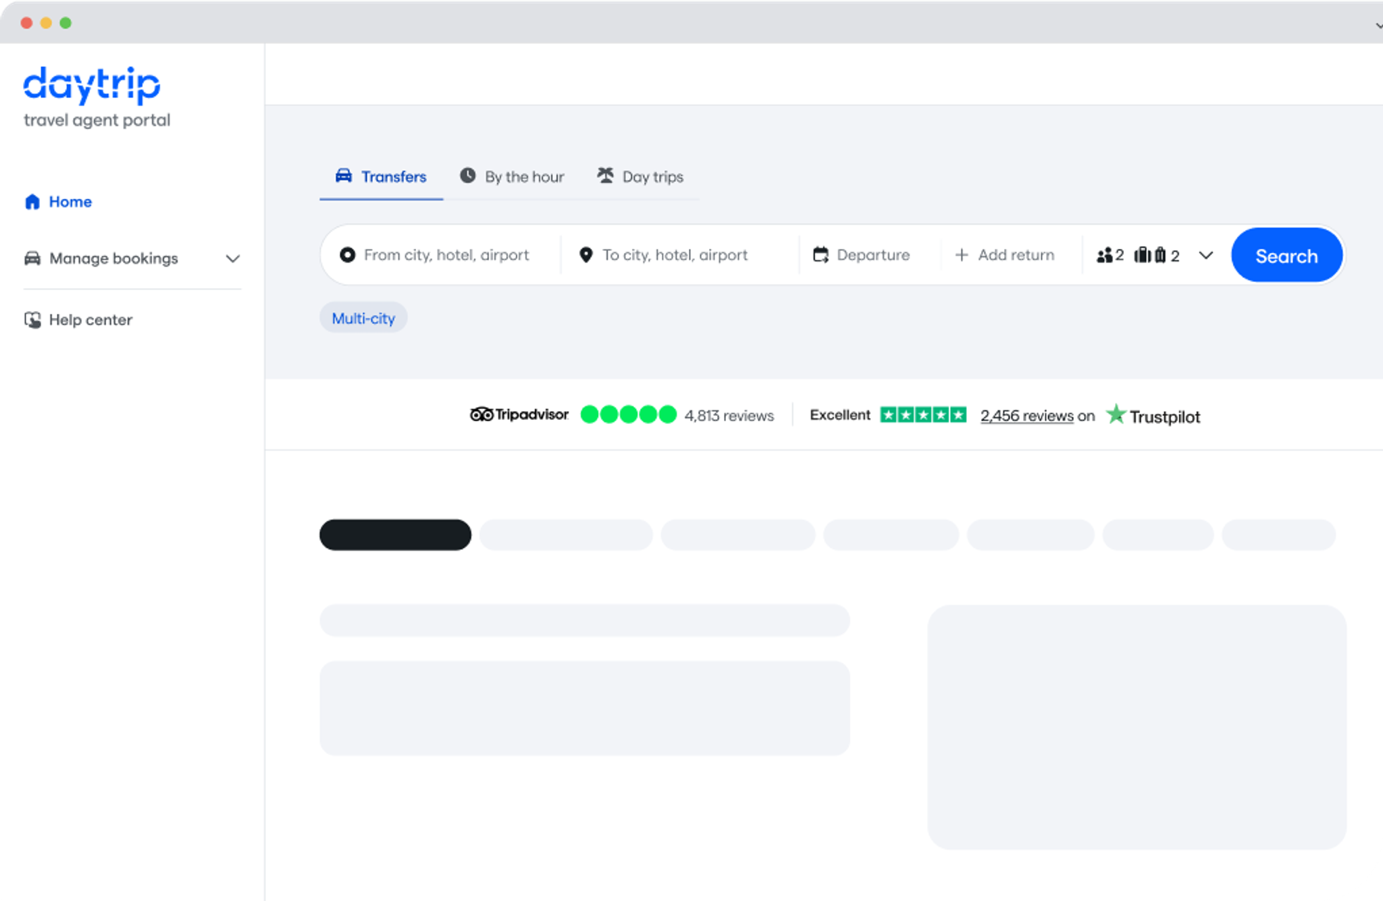Click the Trustpilot star logo
1383x901 pixels.
(1116, 414)
